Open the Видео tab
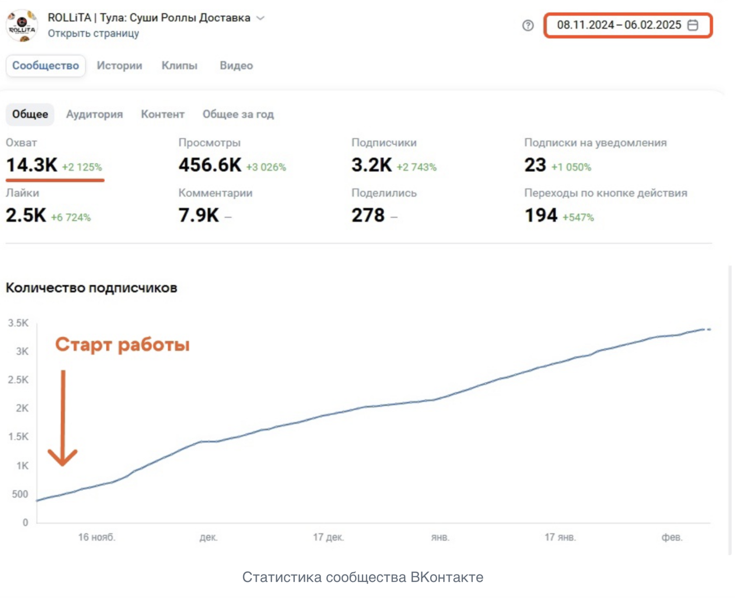Image resolution: width=735 pixels, height=598 pixels. pyautogui.click(x=236, y=66)
